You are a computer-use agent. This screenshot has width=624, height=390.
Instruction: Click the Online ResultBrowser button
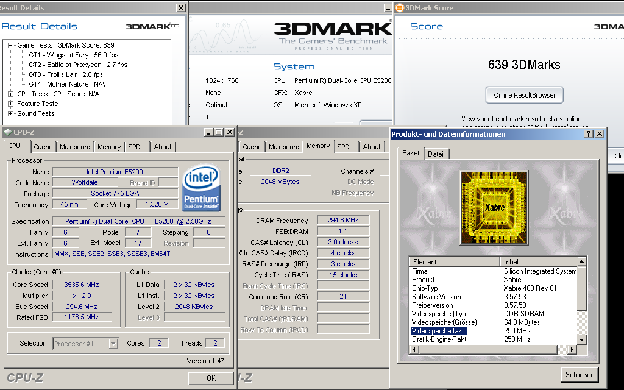pyautogui.click(x=525, y=95)
